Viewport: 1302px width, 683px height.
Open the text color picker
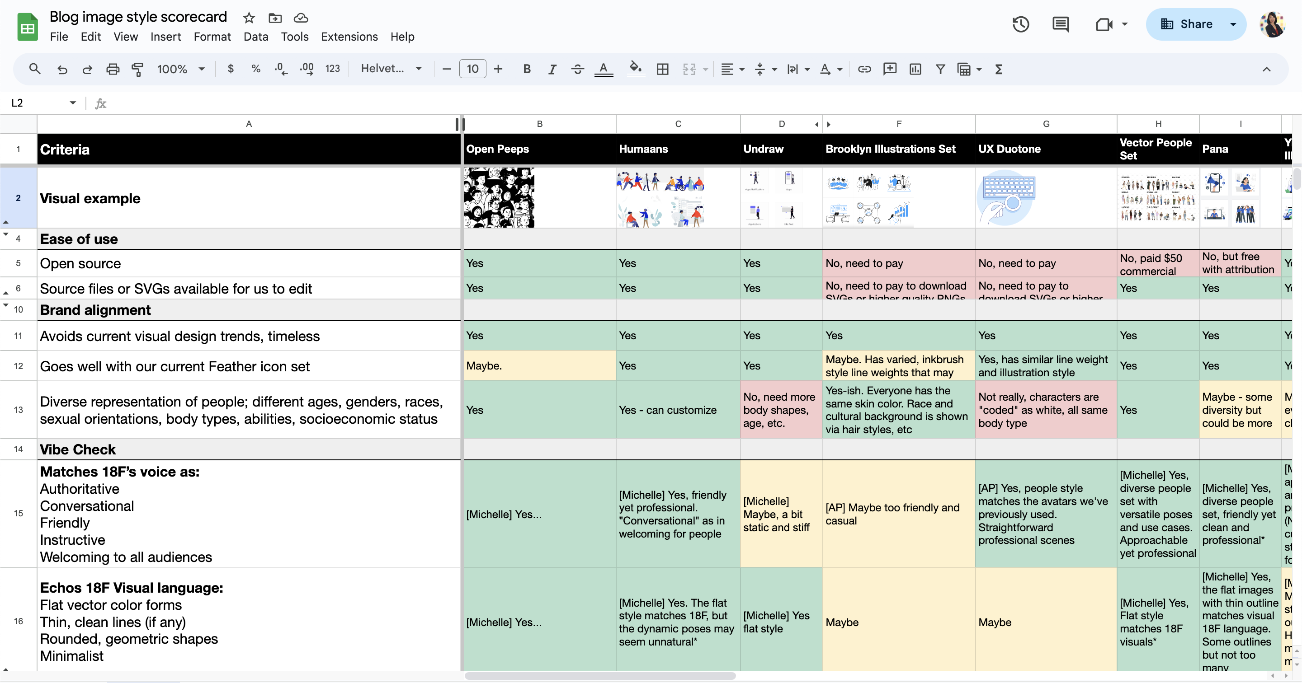point(604,69)
